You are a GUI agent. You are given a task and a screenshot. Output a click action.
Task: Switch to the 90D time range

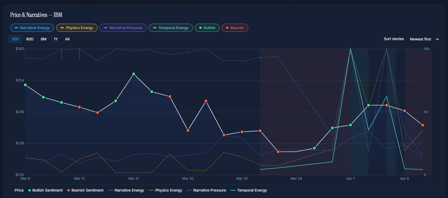coord(30,39)
